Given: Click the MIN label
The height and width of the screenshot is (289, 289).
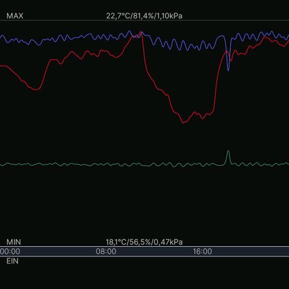Looking at the screenshot, I should (x=14, y=242).
